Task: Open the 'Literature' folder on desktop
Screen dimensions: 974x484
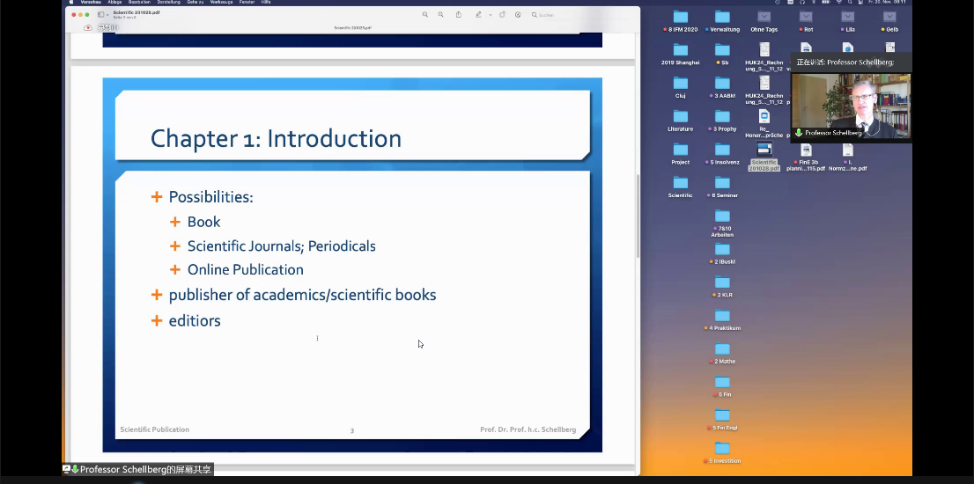Action: click(x=680, y=117)
